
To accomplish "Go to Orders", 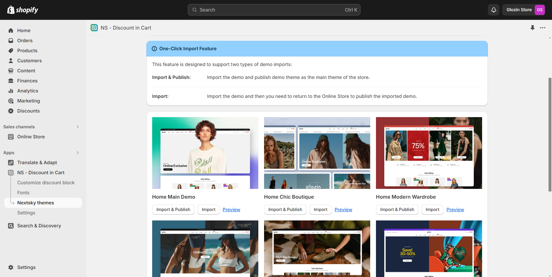I will coord(43,40).
